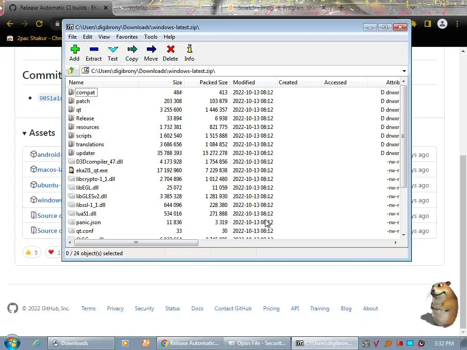Open the Edit menu
The width and height of the screenshot is (467, 350).
click(x=87, y=36)
